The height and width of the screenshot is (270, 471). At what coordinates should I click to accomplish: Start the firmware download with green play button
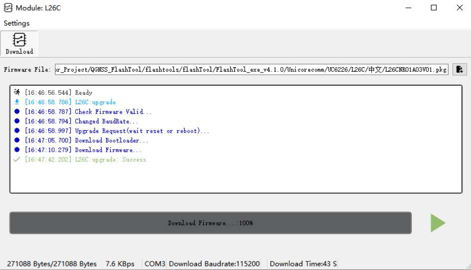438,223
